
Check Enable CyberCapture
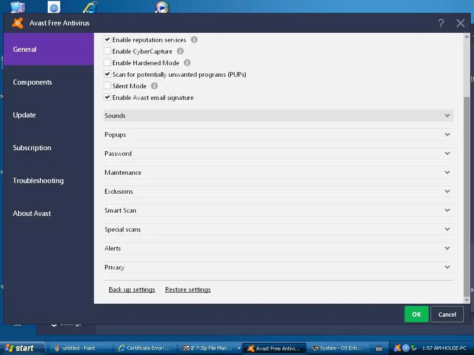[107, 51]
